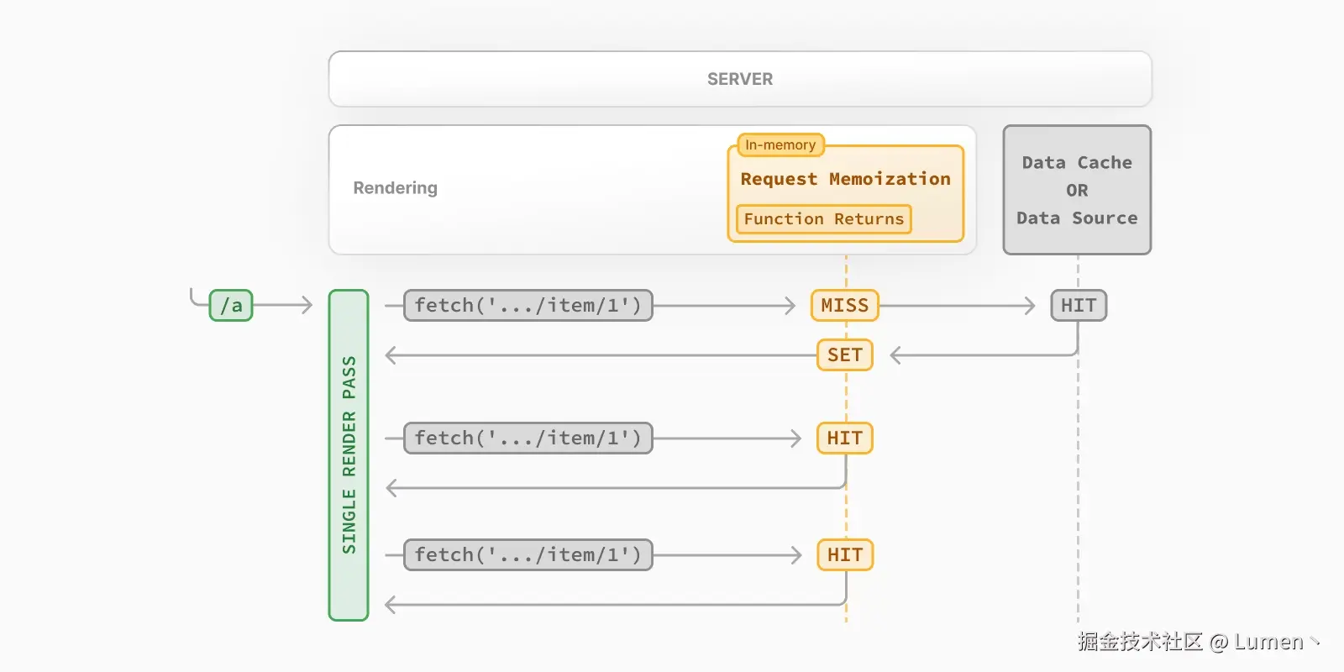Click the orange HIT badge for third fetch
The width and height of the screenshot is (1344, 672).
pos(844,555)
